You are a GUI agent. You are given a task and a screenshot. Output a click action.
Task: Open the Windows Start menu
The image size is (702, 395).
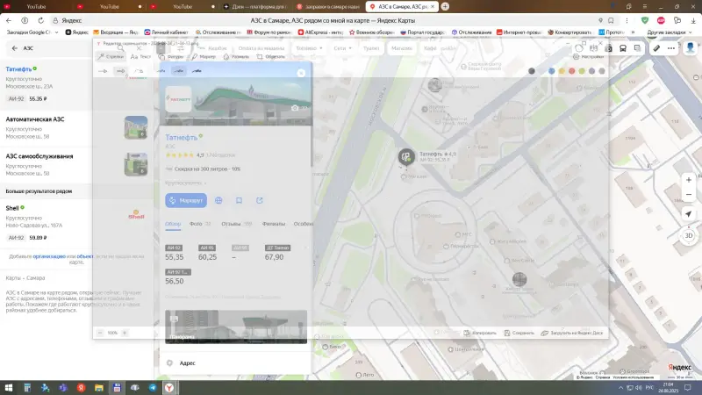9,387
